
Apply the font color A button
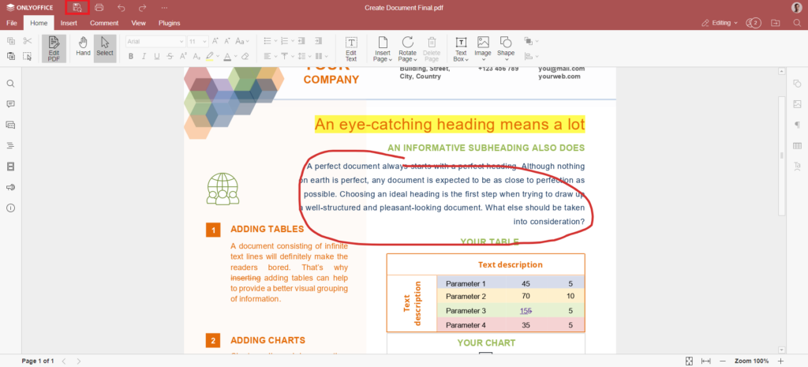click(226, 56)
